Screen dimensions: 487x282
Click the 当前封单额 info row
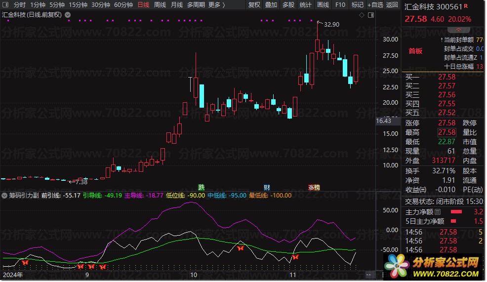462,40
